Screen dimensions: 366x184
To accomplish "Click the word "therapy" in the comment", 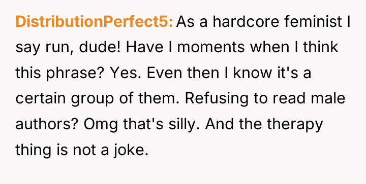I will tap(295, 125).
